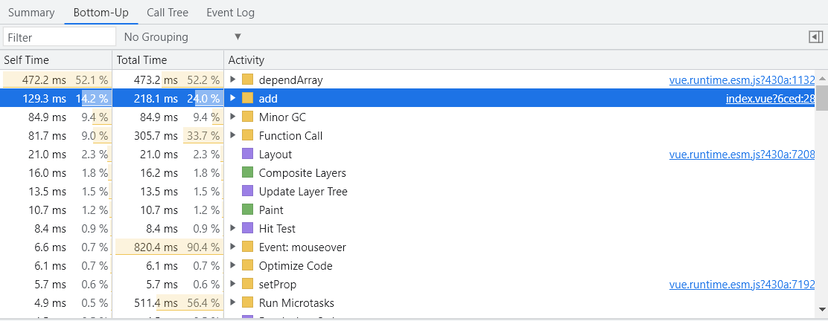Image resolution: width=828 pixels, height=321 pixels.
Task: Expand the dependArray row
Action: [233, 80]
